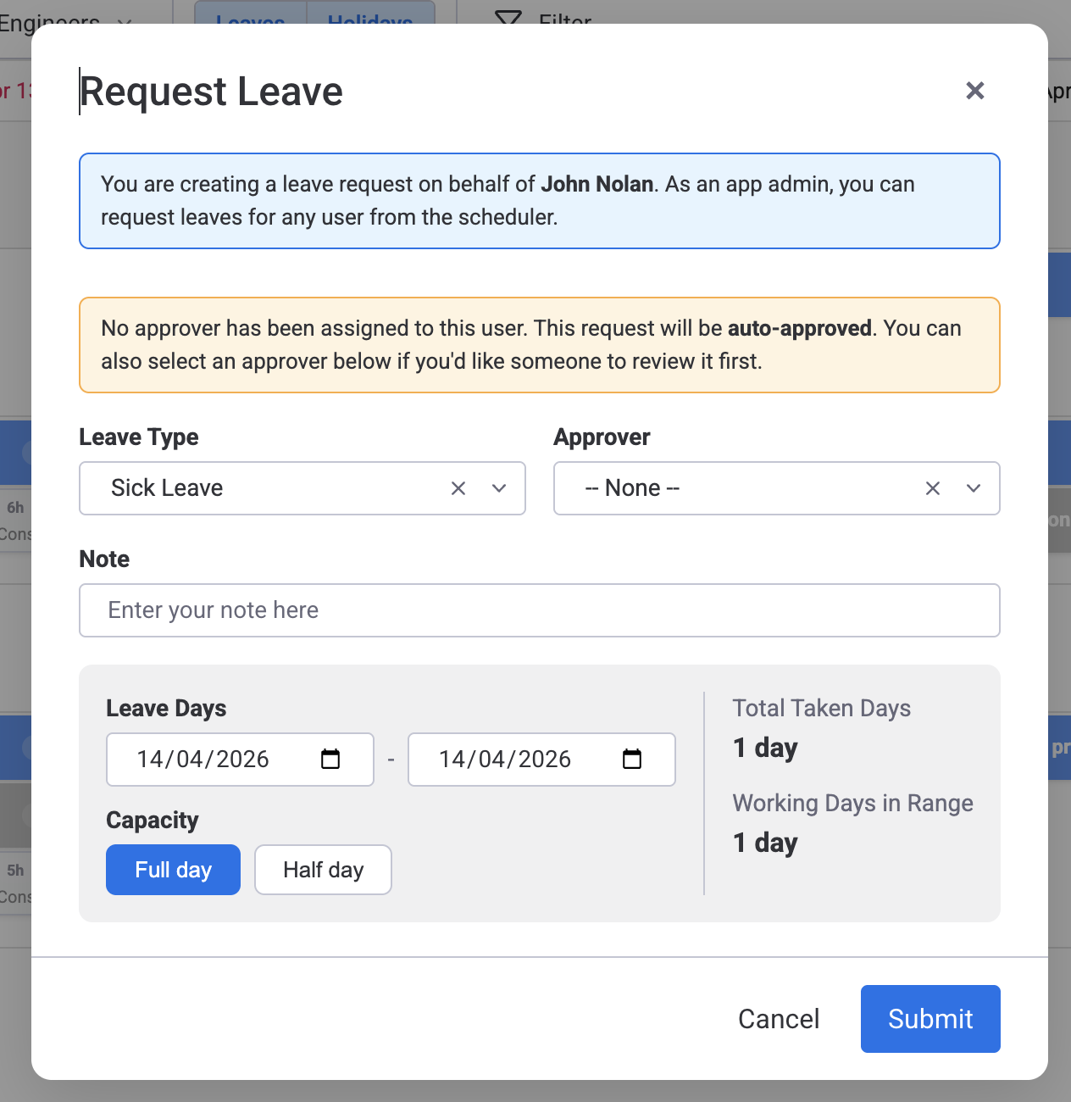Close the Request Leave dialog
1071x1102 pixels.
click(974, 91)
